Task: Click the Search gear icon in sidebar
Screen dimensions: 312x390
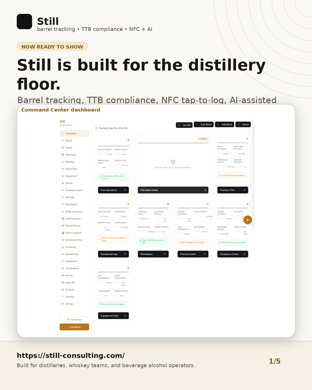Action: coord(63,148)
